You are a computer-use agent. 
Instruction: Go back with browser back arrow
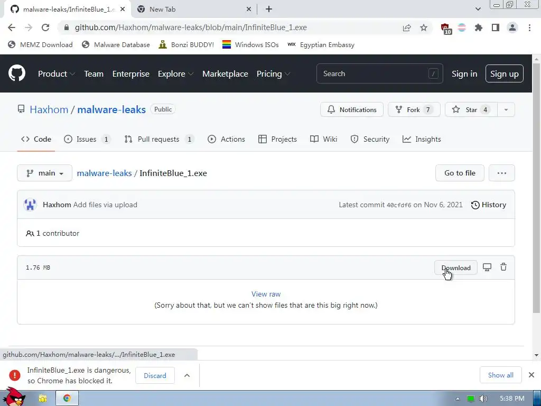click(12, 27)
